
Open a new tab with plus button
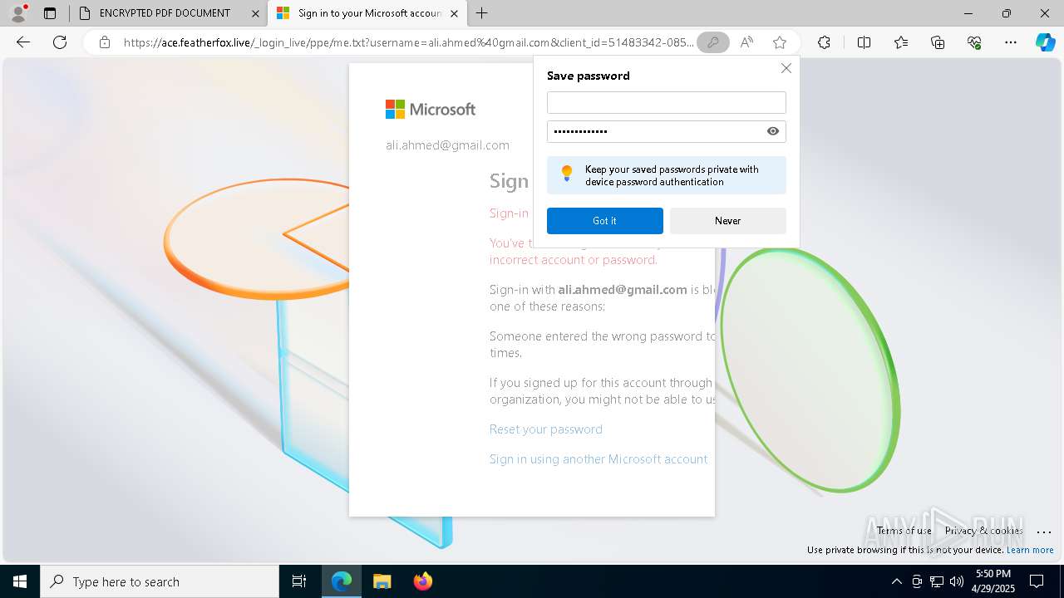point(482,13)
